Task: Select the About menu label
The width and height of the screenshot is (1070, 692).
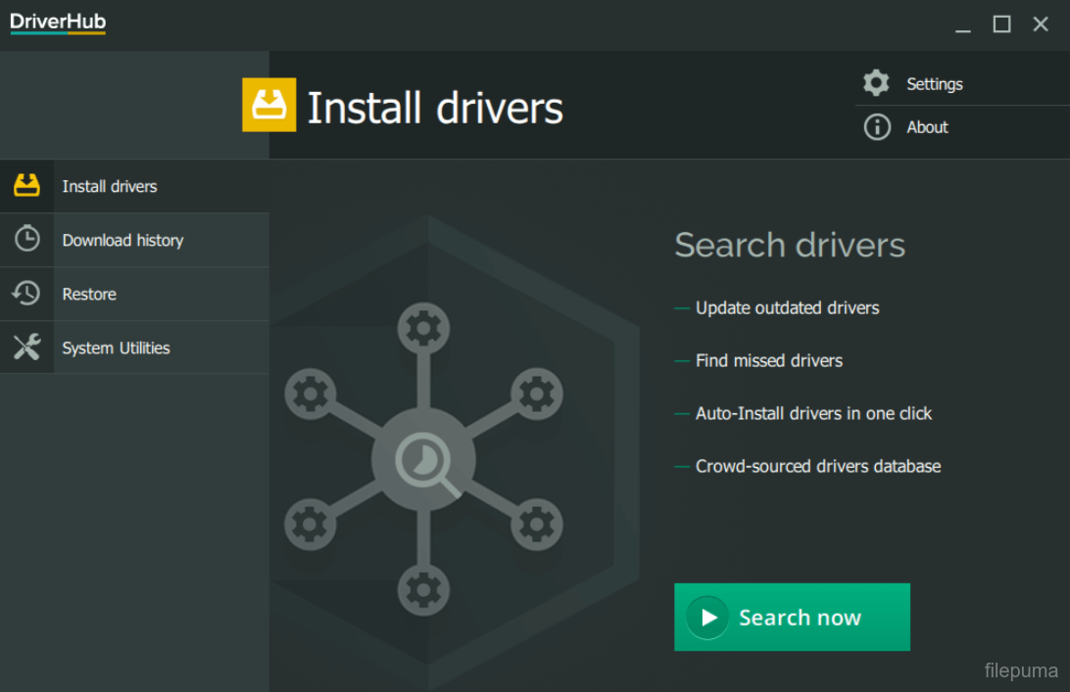Action: 927,127
